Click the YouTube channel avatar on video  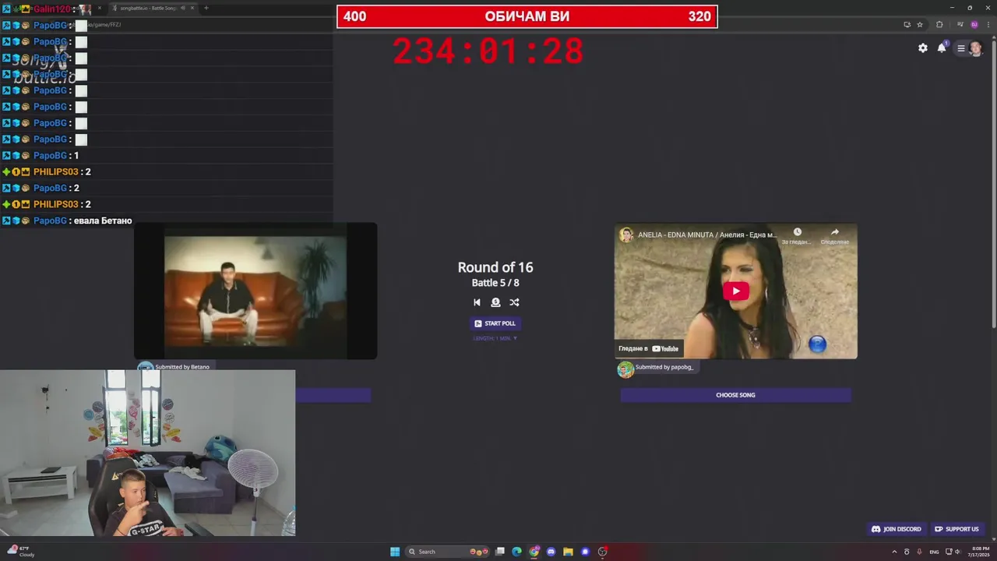click(626, 235)
